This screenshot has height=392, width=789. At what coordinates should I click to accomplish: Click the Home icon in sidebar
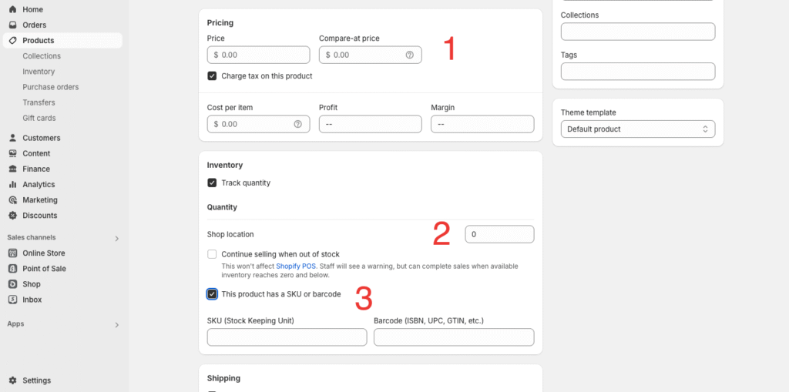[x=13, y=9]
